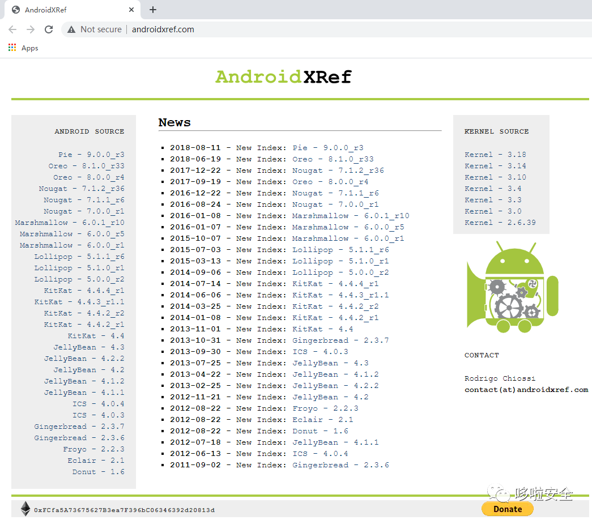Screen dimensions: 592x520
Task: Click the 2018-08-11 news date
Action: coord(195,148)
